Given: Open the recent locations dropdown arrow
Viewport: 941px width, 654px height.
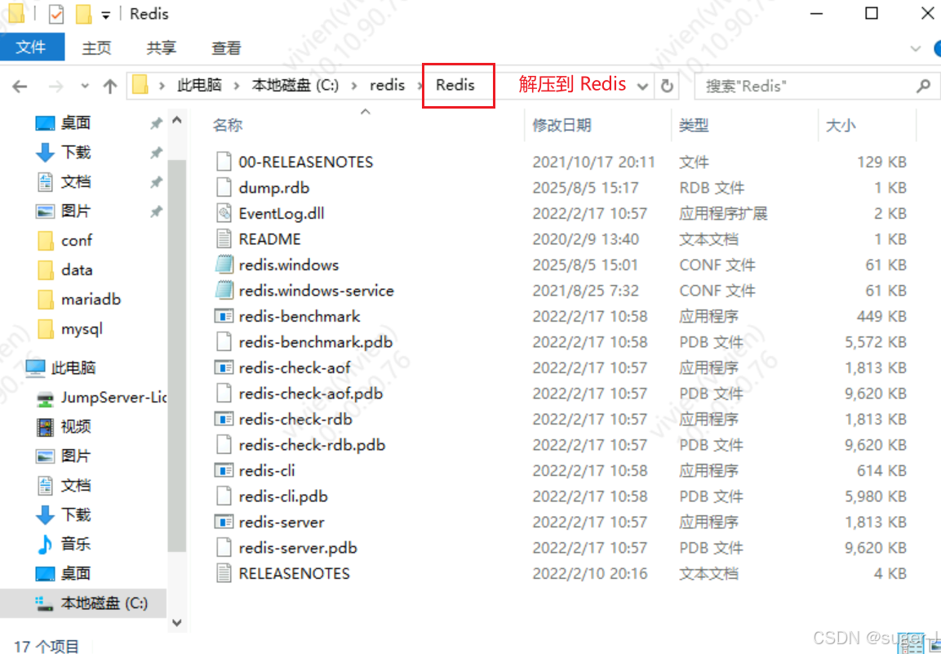Looking at the screenshot, I should click(x=85, y=87).
